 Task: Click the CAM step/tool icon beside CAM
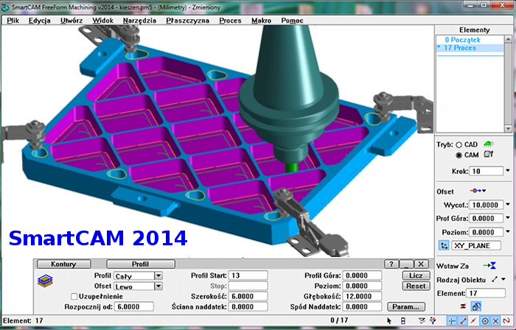point(488,154)
